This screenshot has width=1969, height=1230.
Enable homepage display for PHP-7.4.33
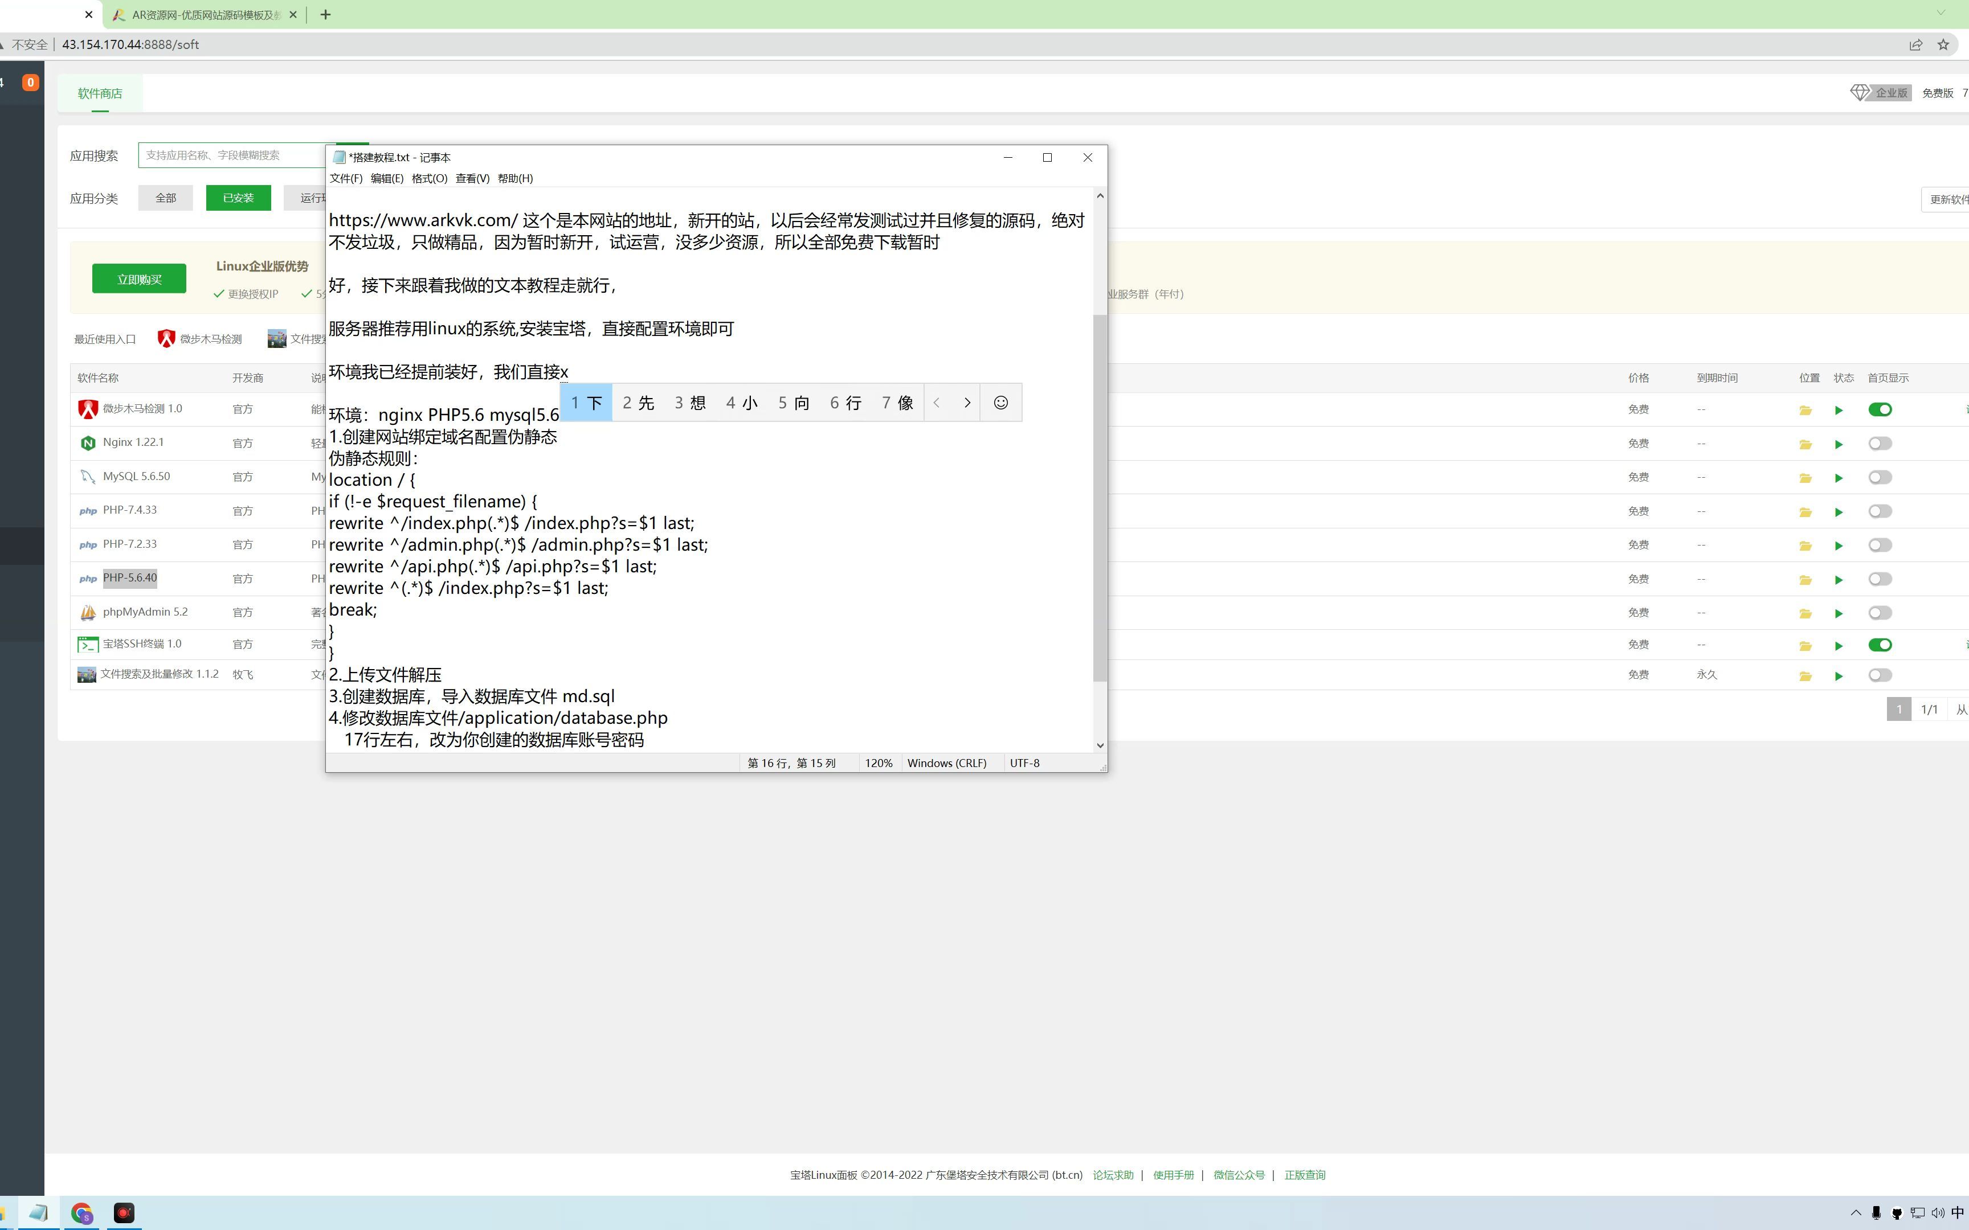[1880, 511]
